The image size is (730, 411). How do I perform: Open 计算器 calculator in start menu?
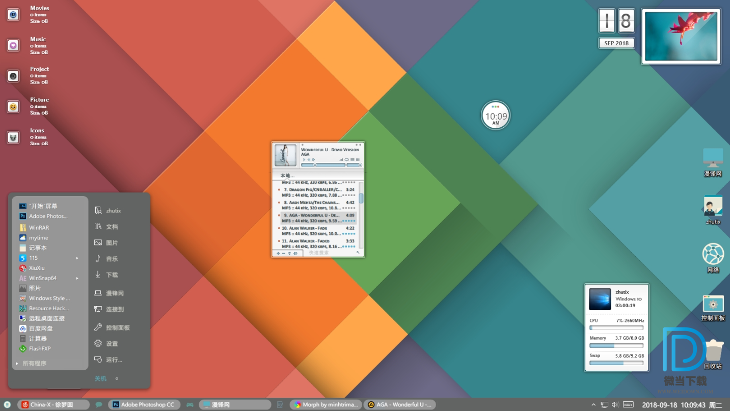click(x=33, y=339)
